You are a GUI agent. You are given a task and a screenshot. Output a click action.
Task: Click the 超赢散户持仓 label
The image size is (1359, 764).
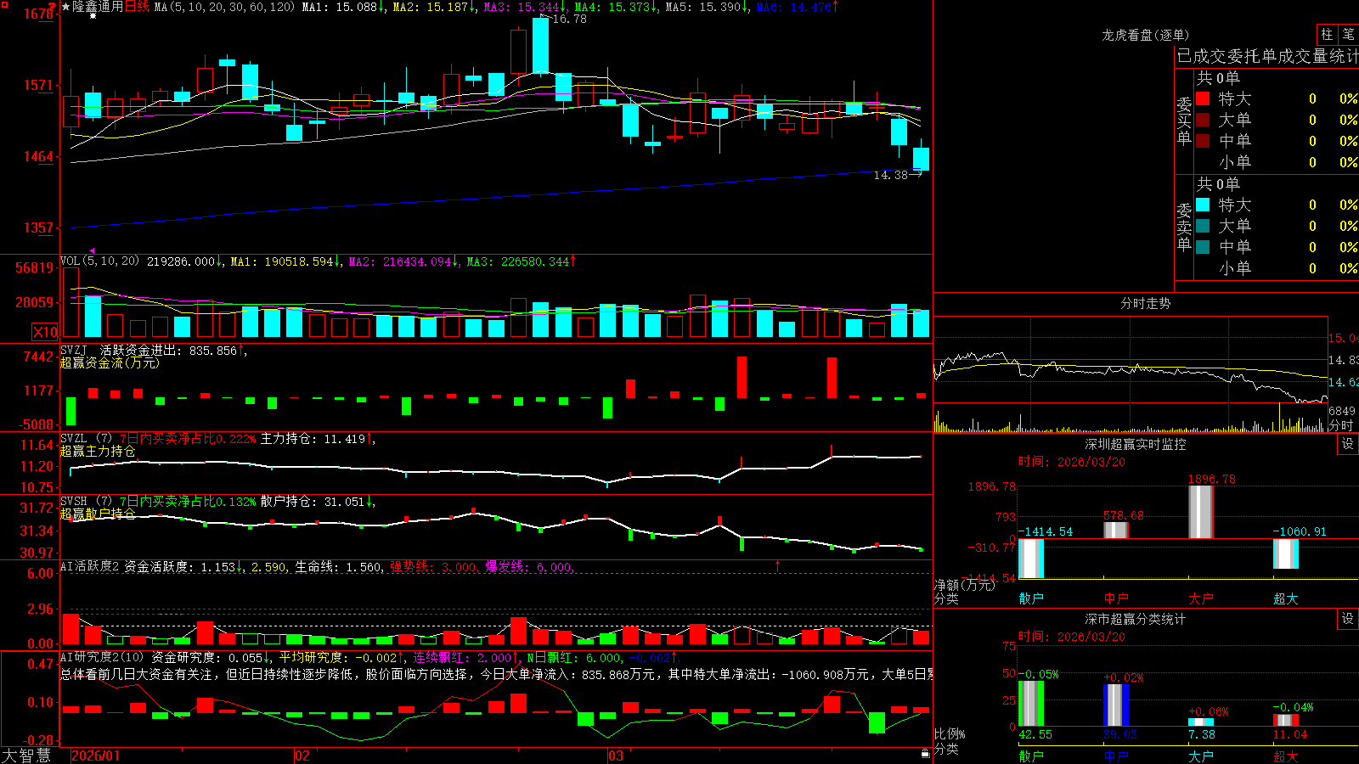[x=98, y=514]
